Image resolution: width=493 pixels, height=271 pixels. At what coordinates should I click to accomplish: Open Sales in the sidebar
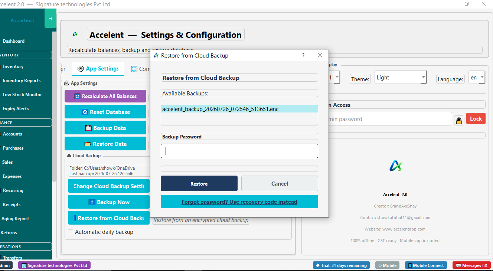tap(7, 162)
